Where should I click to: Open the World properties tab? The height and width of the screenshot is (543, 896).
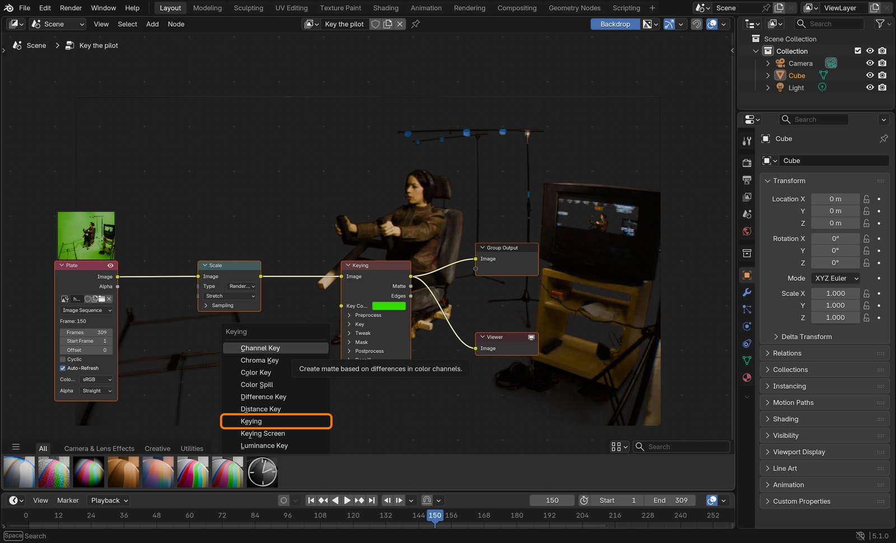click(746, 231)
